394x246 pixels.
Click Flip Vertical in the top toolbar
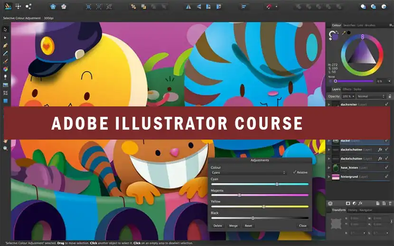click(x=199, y=7)
